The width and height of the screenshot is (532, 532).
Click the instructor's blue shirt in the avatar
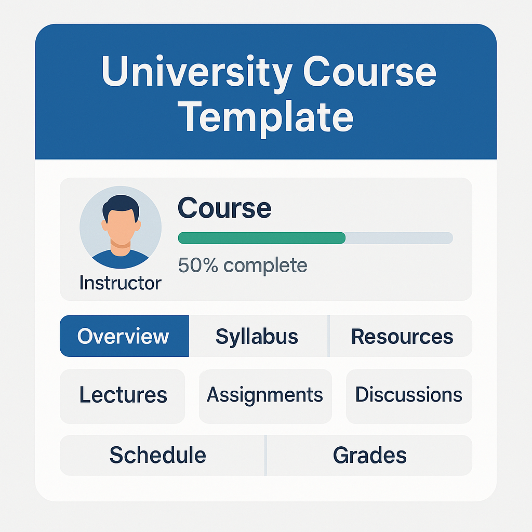[121, 259]
